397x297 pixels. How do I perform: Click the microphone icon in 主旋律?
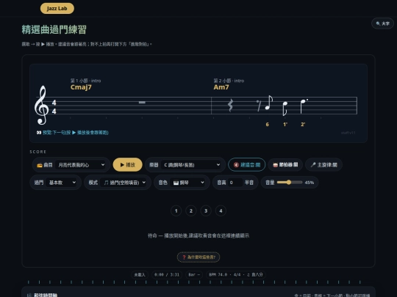pos(313,165)
